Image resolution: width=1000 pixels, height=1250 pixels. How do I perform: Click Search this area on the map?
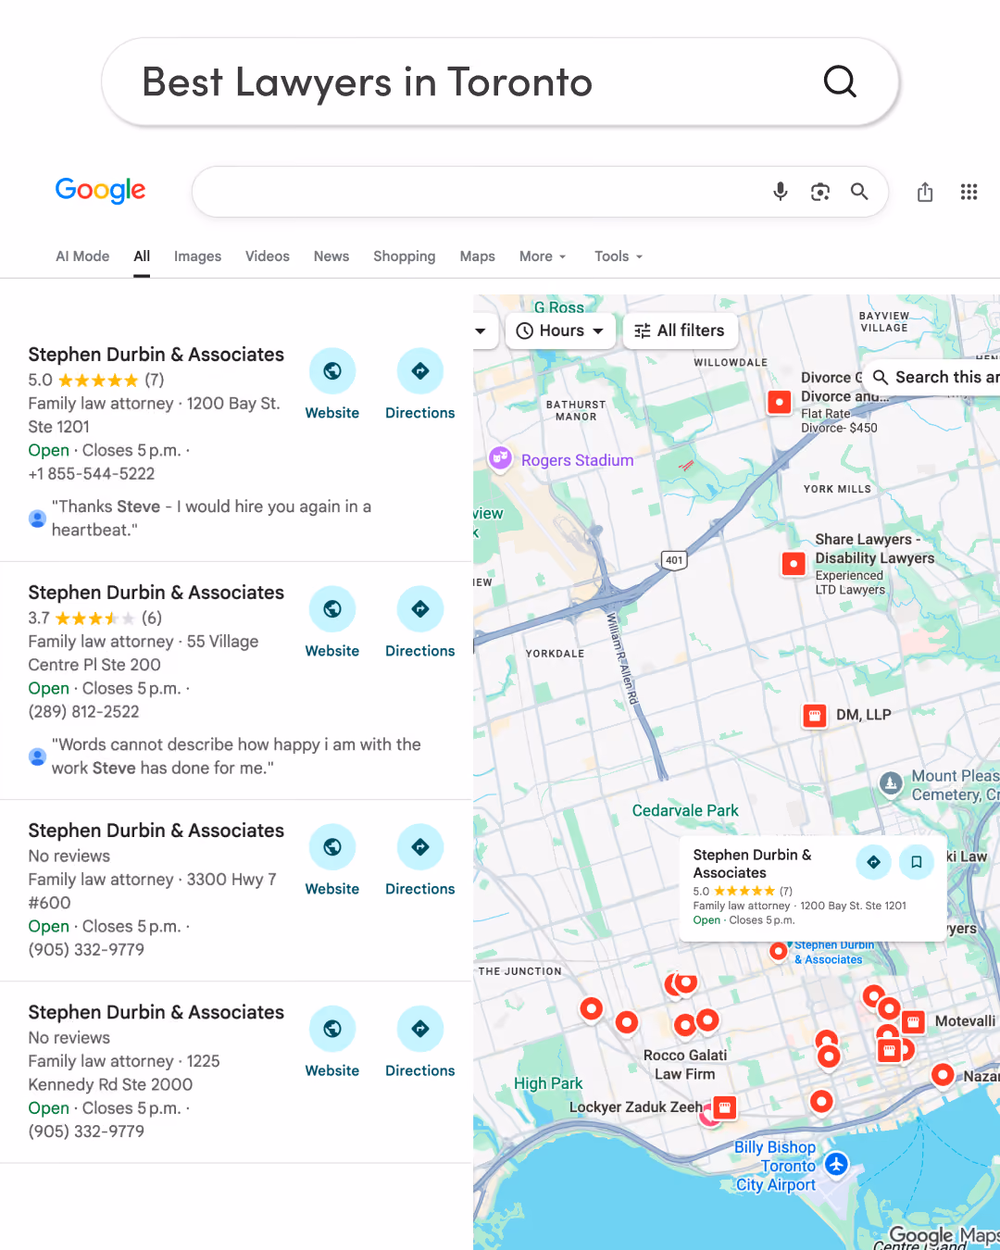[933, 377]
